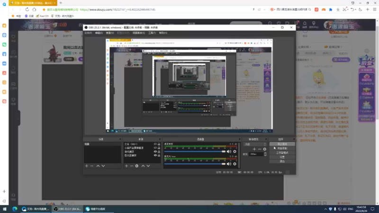379x213 pixels.
Task: Open transition properties gear icon
Action: pos(265,149)
